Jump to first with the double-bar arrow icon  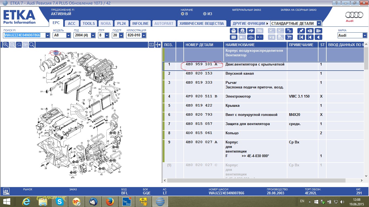[x=301, y=37]
